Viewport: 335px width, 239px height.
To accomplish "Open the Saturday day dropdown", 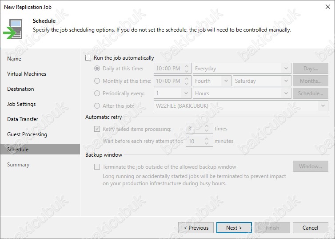I will 262,81.
